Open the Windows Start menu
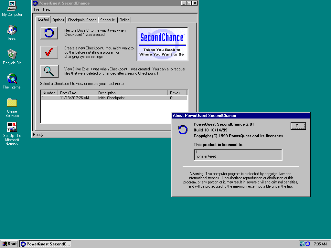The image size is (331, 248). tap(9, 244)
